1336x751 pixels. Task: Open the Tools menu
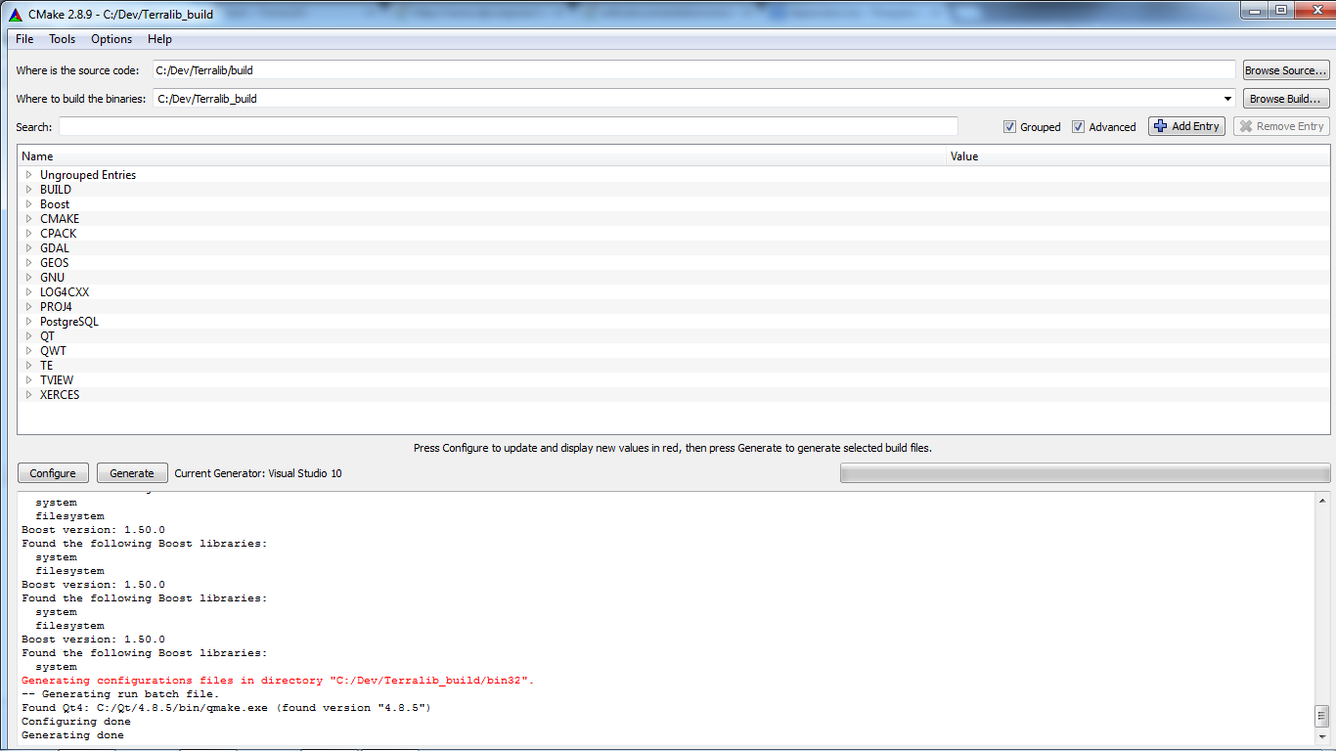[62, 39]
